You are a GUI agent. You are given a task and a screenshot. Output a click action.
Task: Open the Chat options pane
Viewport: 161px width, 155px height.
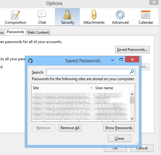click(x=42, y=17)
